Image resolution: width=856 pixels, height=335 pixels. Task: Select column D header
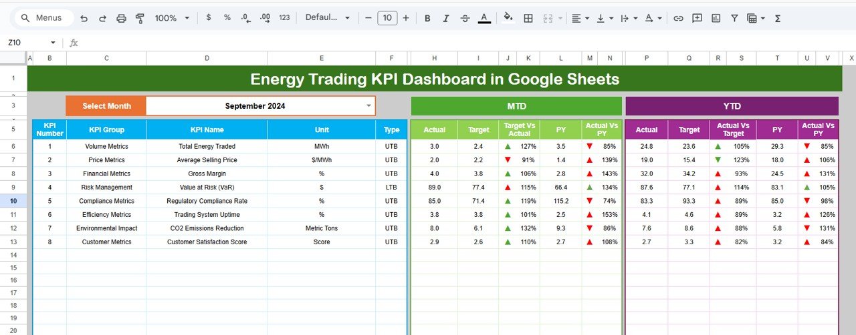[x=207, y=59]
